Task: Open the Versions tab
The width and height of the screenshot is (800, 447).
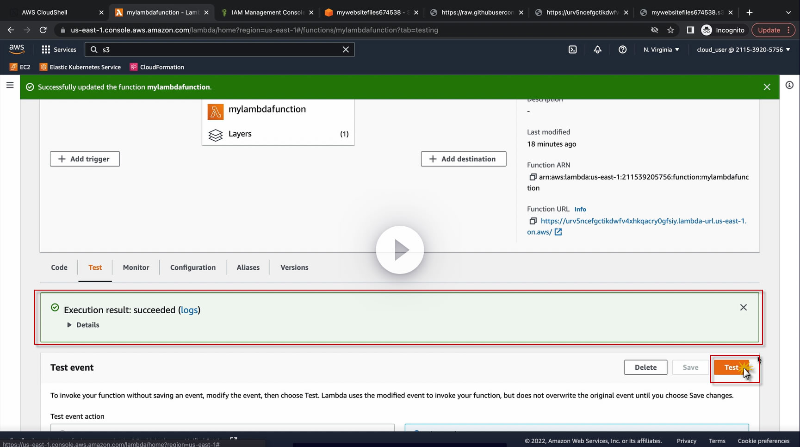Action: click(294, 267)
